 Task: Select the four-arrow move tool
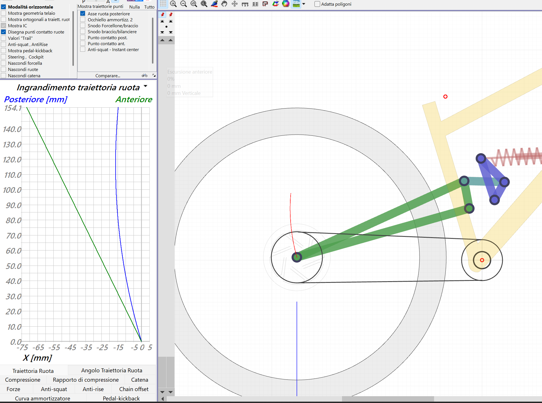[235, 4]
